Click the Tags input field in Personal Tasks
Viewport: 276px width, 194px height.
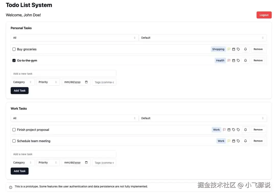104,82
